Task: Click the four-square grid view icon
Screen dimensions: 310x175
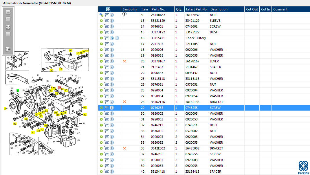Action: click(x=8, y=27)
